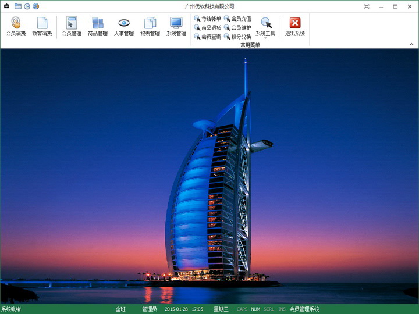Click the 全班 shift status entry
419x314 pixels.
pos(120,309)
